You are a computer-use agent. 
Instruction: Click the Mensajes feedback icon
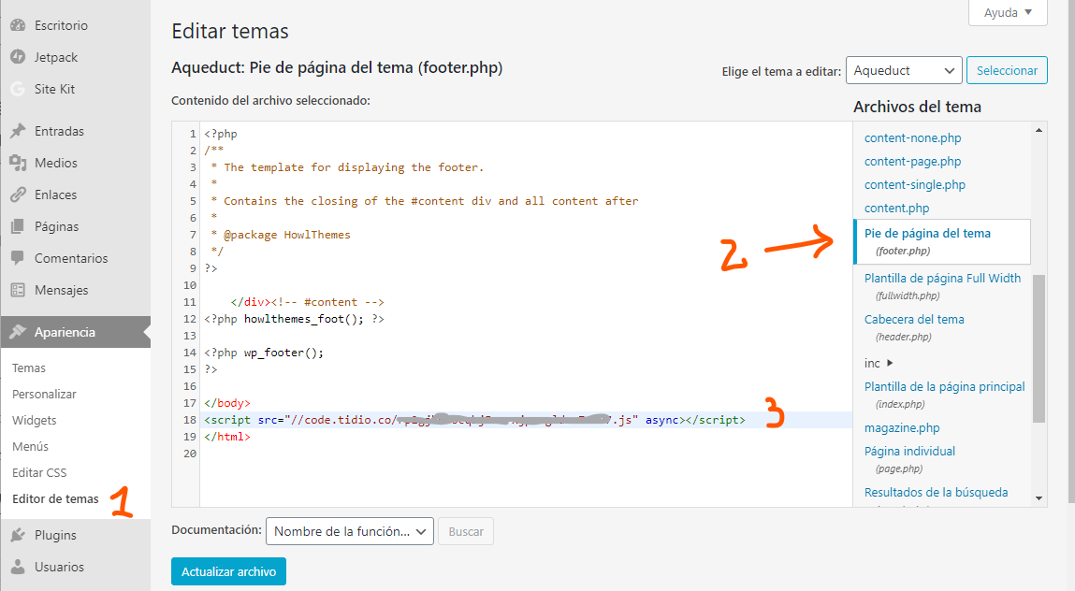click(x=18, y=290)
